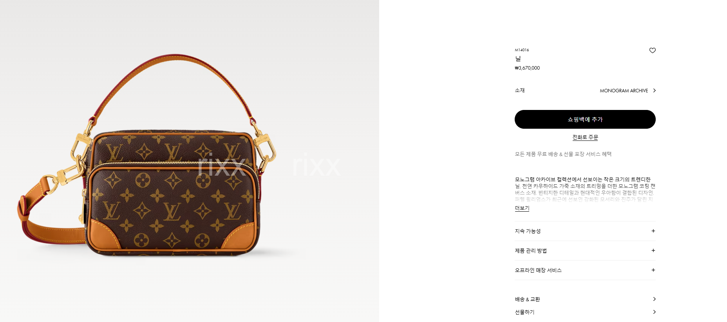Click the plus icon for 지속 가능성
The height and width of the screenshot is (322, 727).
tap(653, 231)
